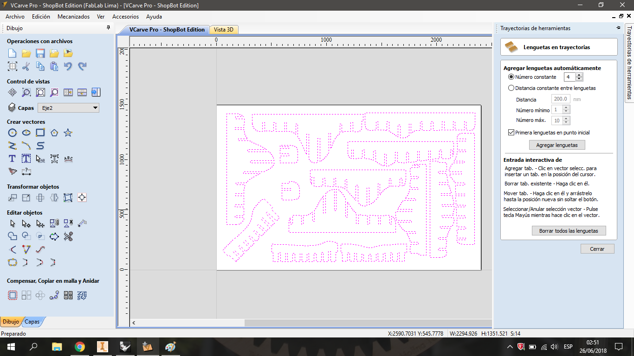634x356 pixels.
Task: Redo the last undone action
Action: click(82, 66)
